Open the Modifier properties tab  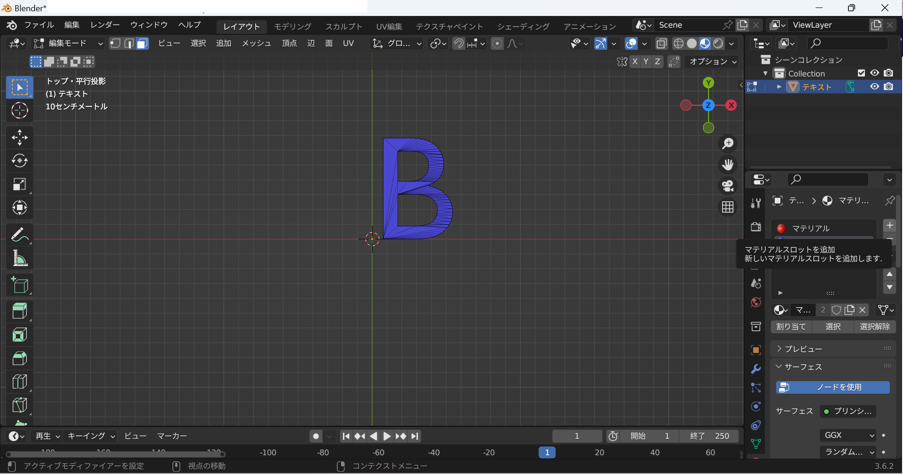point(755,369)
